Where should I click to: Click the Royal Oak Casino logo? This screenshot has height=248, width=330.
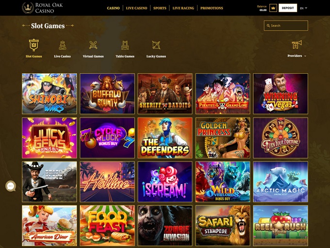pos(43,8)
